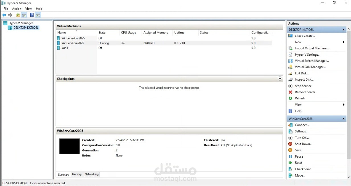Click the Inspect Disk icon
This screenshot has width=351, height=186.
(290, 80)
